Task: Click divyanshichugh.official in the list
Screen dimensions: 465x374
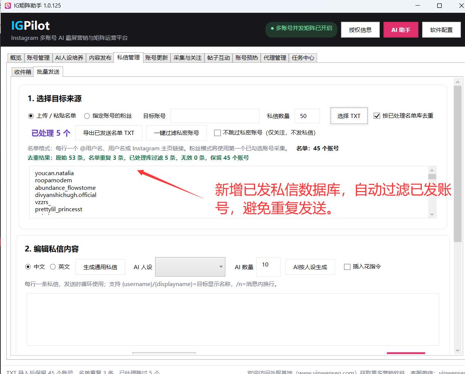Action: 66,195
